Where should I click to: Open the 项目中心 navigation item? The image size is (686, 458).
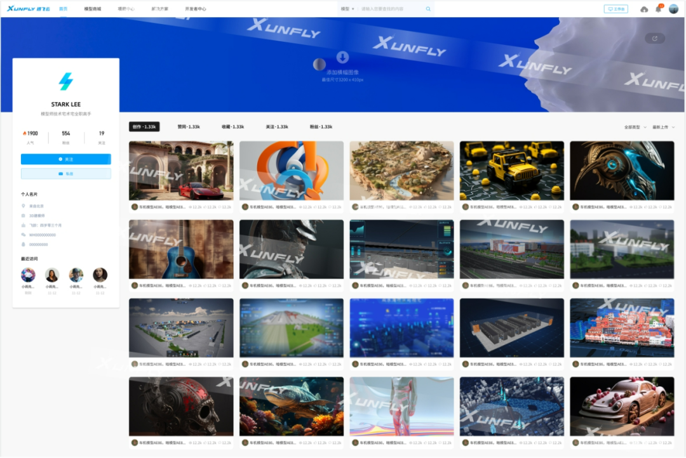point(126,9)
